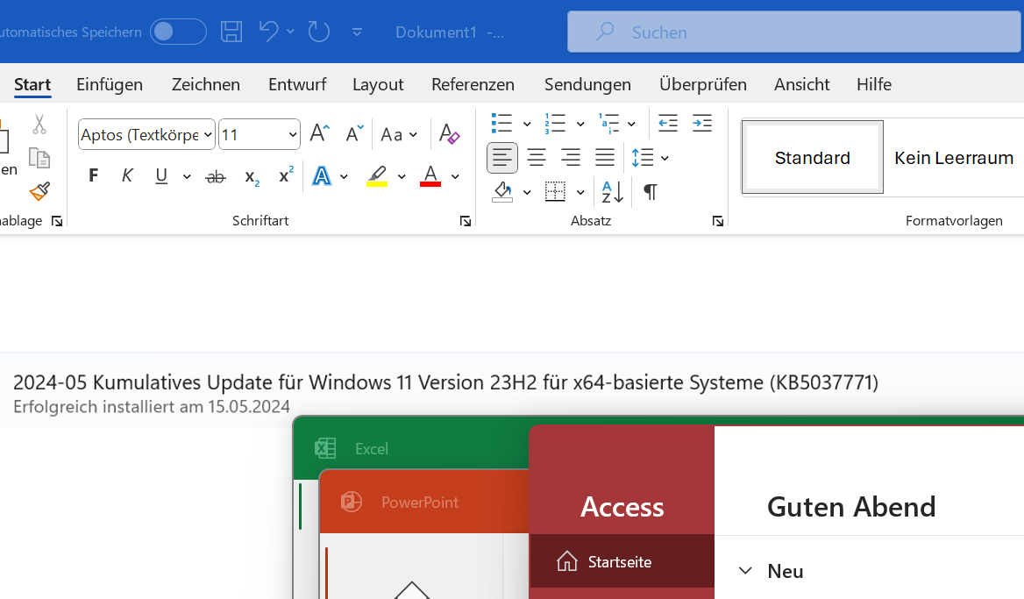Viewport: 1024px width, 599px height.
Task: Open the font size 11 dropdown
Action: [x=293, y=134]
